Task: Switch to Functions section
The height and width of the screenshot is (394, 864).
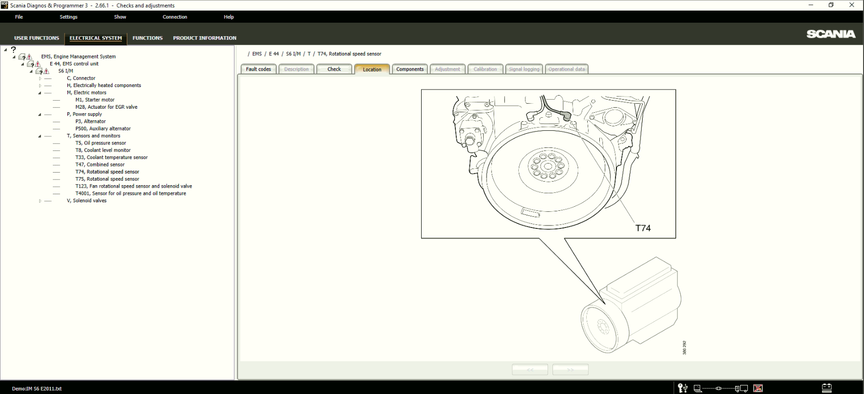Action: click(147, 38)
